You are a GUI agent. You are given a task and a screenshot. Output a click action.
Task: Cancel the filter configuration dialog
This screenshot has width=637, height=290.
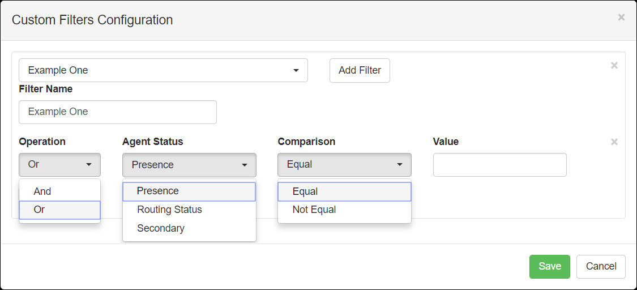(601, 266)
